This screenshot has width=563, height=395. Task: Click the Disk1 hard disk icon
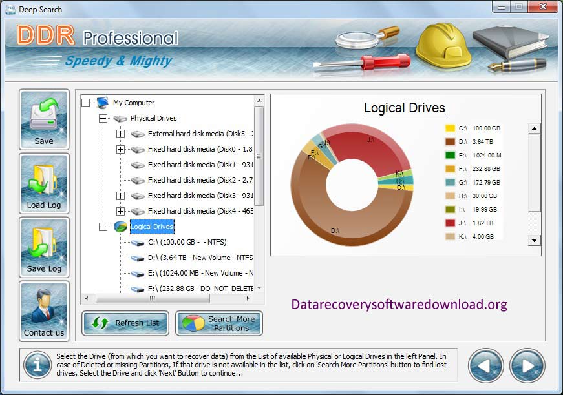click(138, 165)
